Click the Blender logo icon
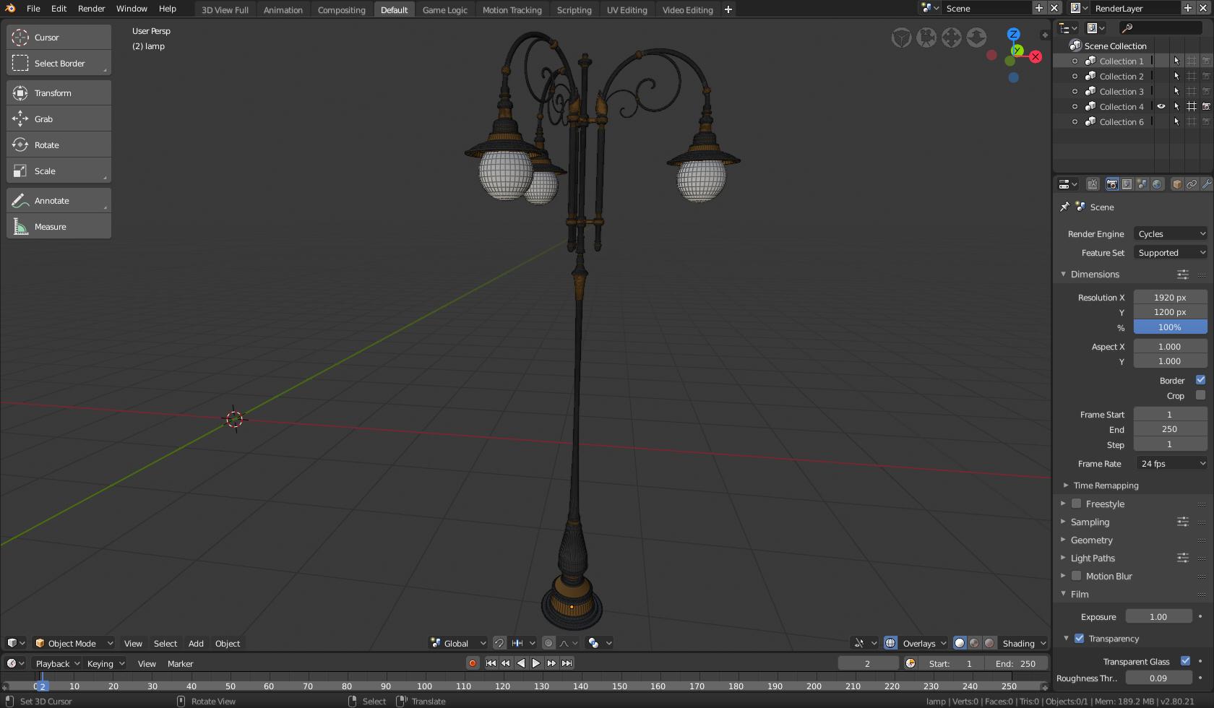1214x708 pixels. (x=10, y=9)
